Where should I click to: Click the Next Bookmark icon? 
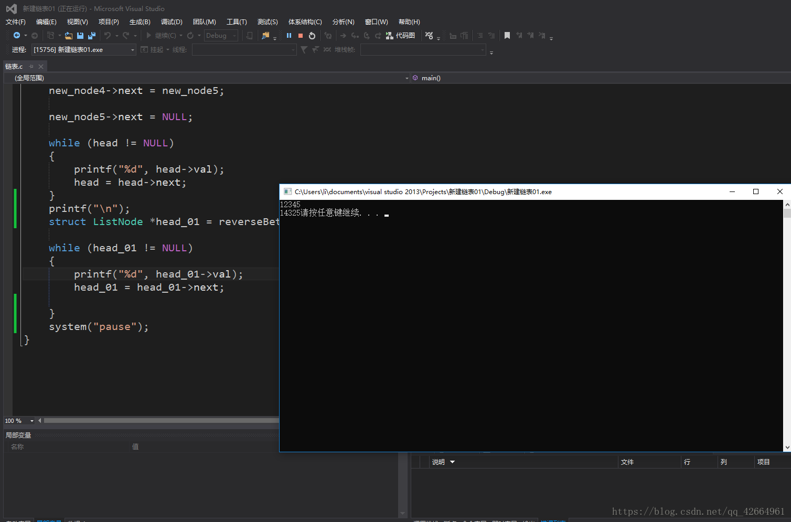pyautogui.click(x=530, y=35)
